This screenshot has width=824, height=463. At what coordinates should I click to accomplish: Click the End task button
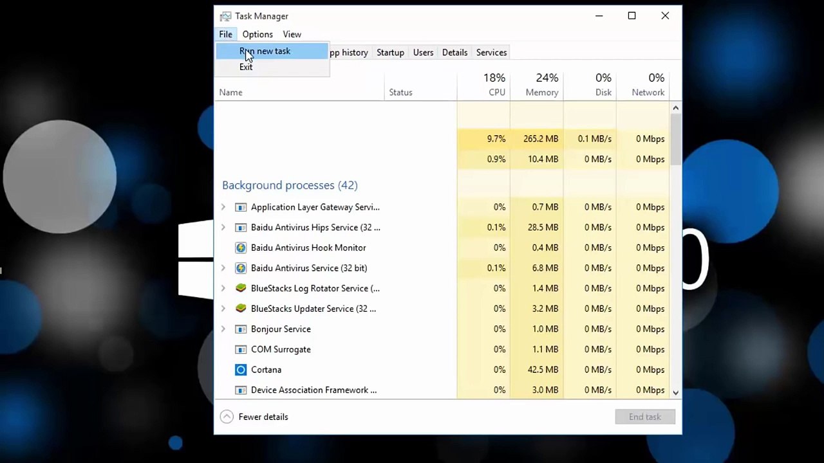(645, 417)
